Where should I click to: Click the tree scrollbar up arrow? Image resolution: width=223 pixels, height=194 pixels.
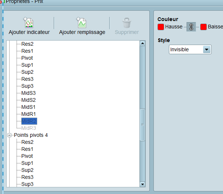pos(142,43)
